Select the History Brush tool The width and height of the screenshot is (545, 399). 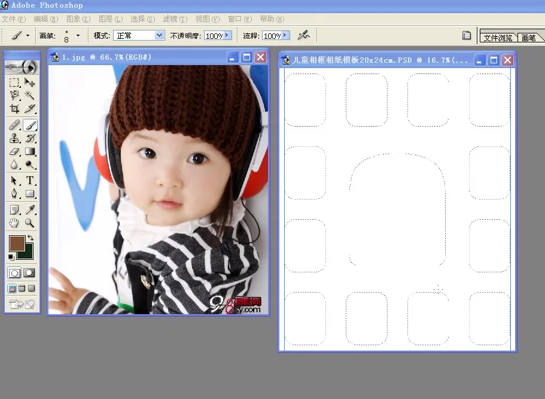[30, 138]
